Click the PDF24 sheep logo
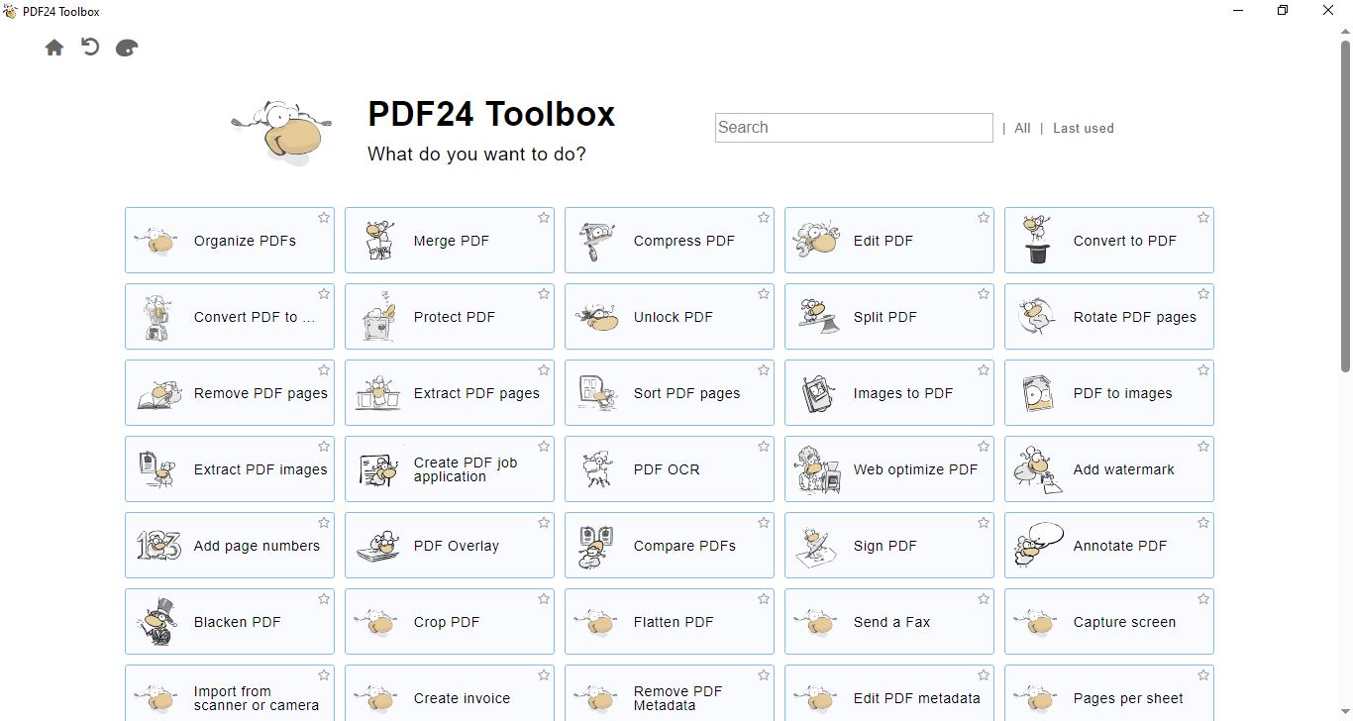 point(279,131)
